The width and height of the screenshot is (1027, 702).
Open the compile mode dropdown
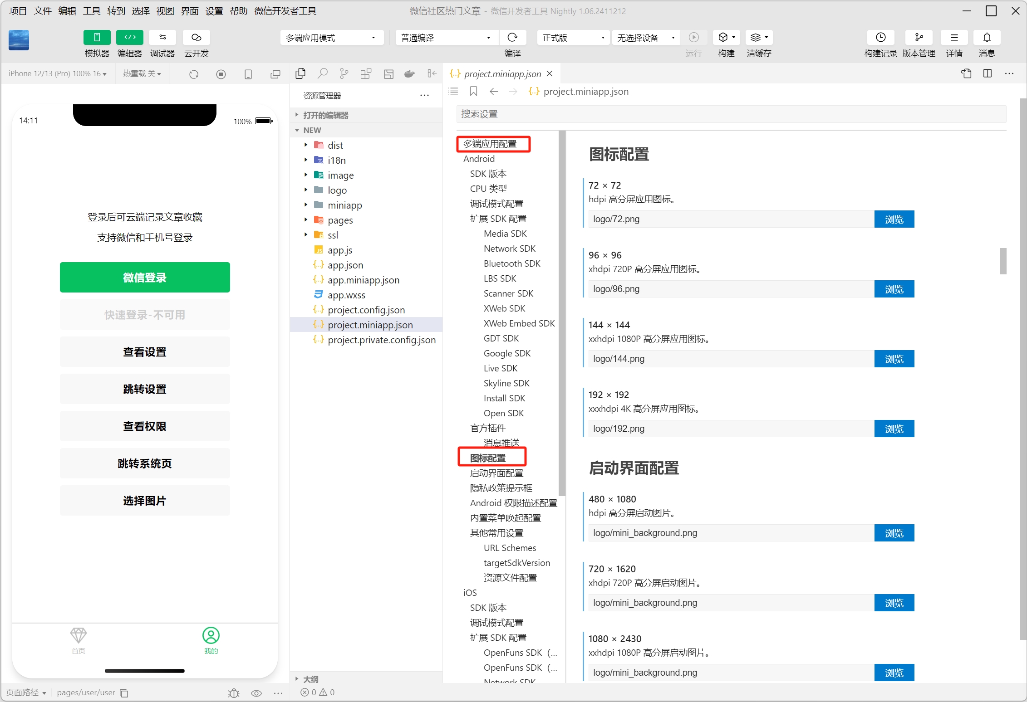click(447, 38)
